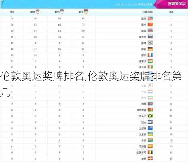Select the Russia flag icon
This screenshot has height=162, width=188.
(x=150, y=37)
